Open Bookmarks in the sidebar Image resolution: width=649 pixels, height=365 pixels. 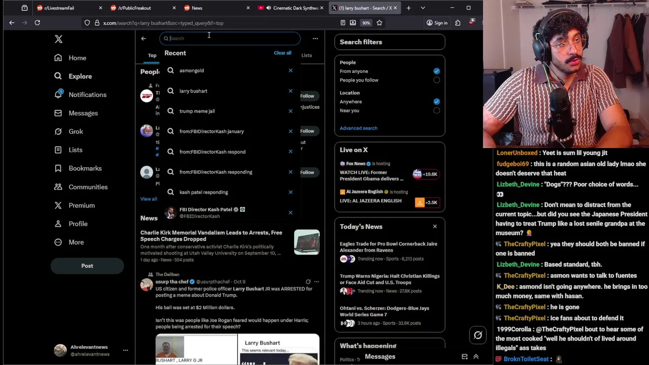[78, 168]
